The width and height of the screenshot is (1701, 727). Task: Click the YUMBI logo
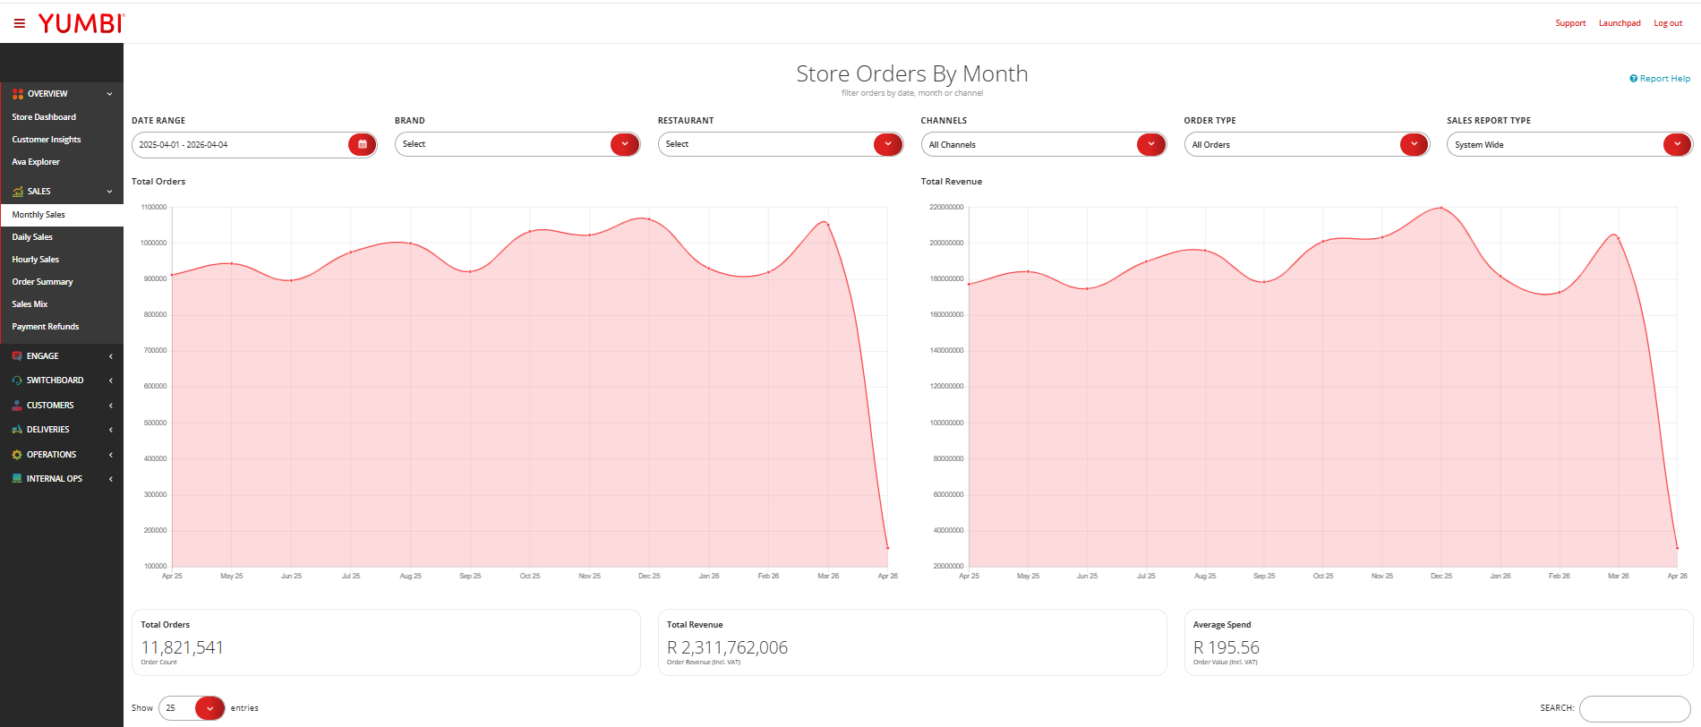[81, 23]
